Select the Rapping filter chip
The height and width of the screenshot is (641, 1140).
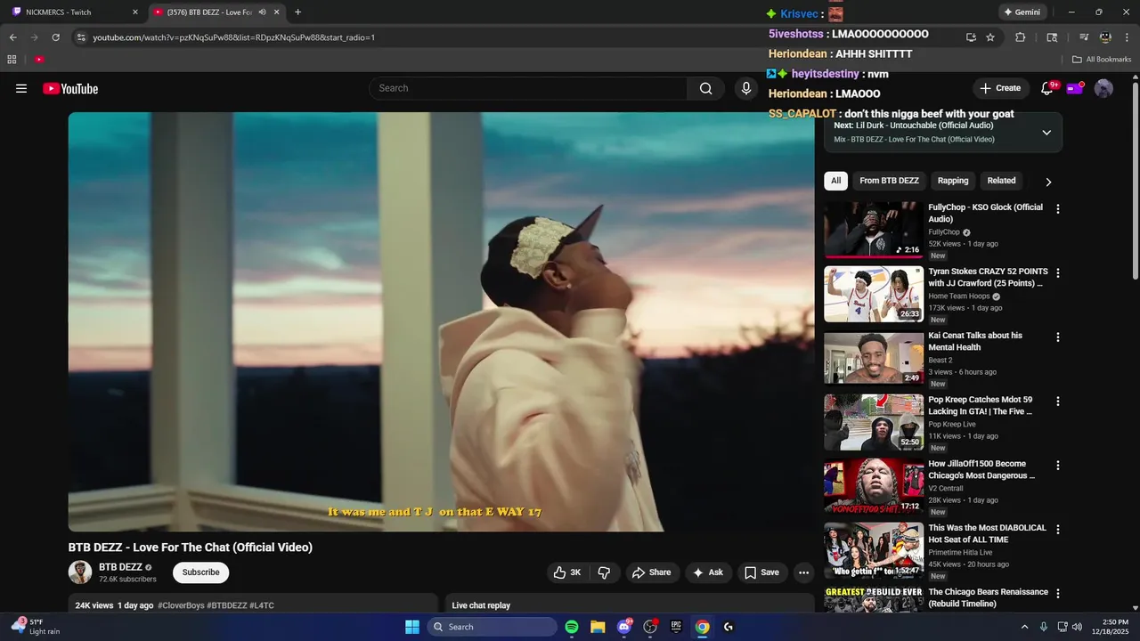[952, 181]
